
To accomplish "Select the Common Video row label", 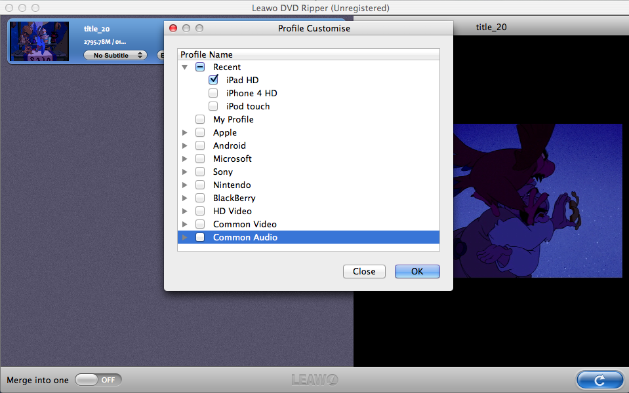I will tap(245, 225).
